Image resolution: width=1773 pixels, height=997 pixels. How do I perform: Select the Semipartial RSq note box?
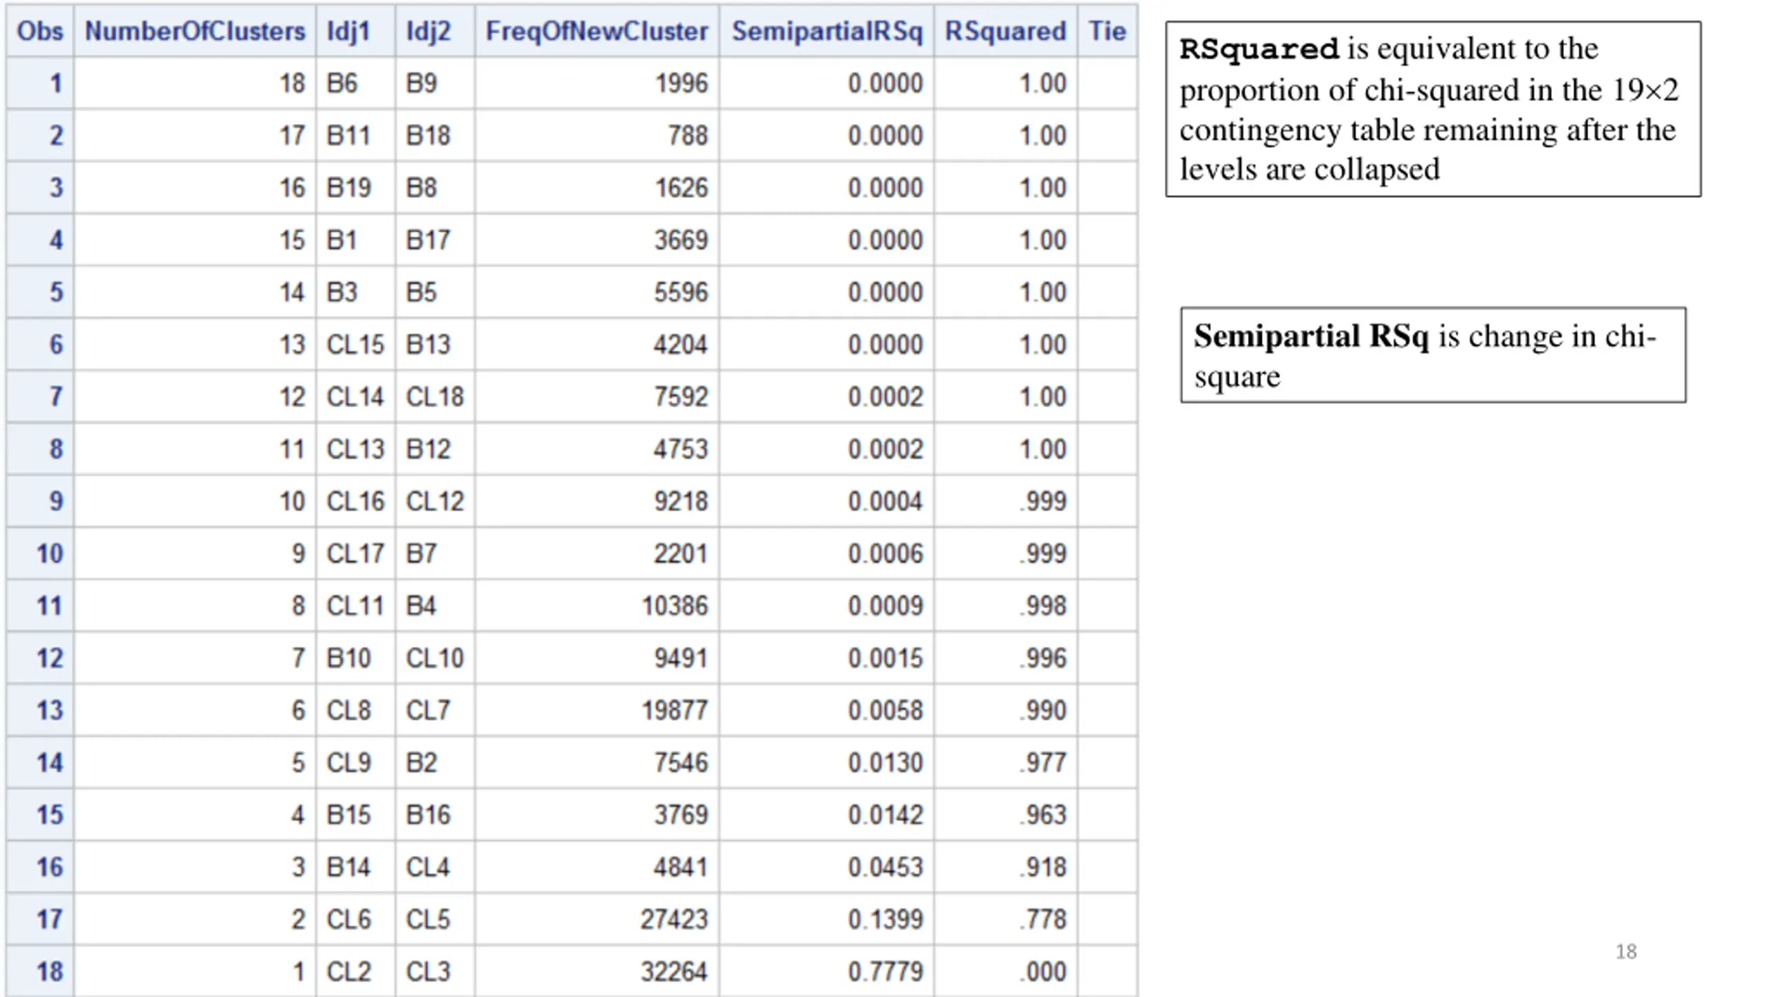1433,355
